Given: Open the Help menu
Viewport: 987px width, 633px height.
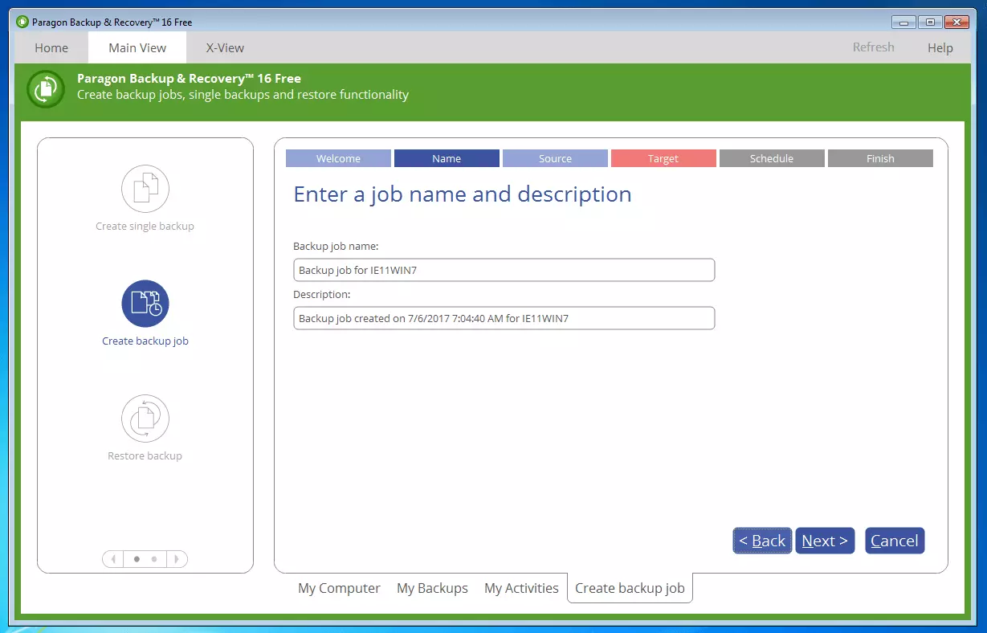Looking at the screenshot, I should (x=940, y=47).
